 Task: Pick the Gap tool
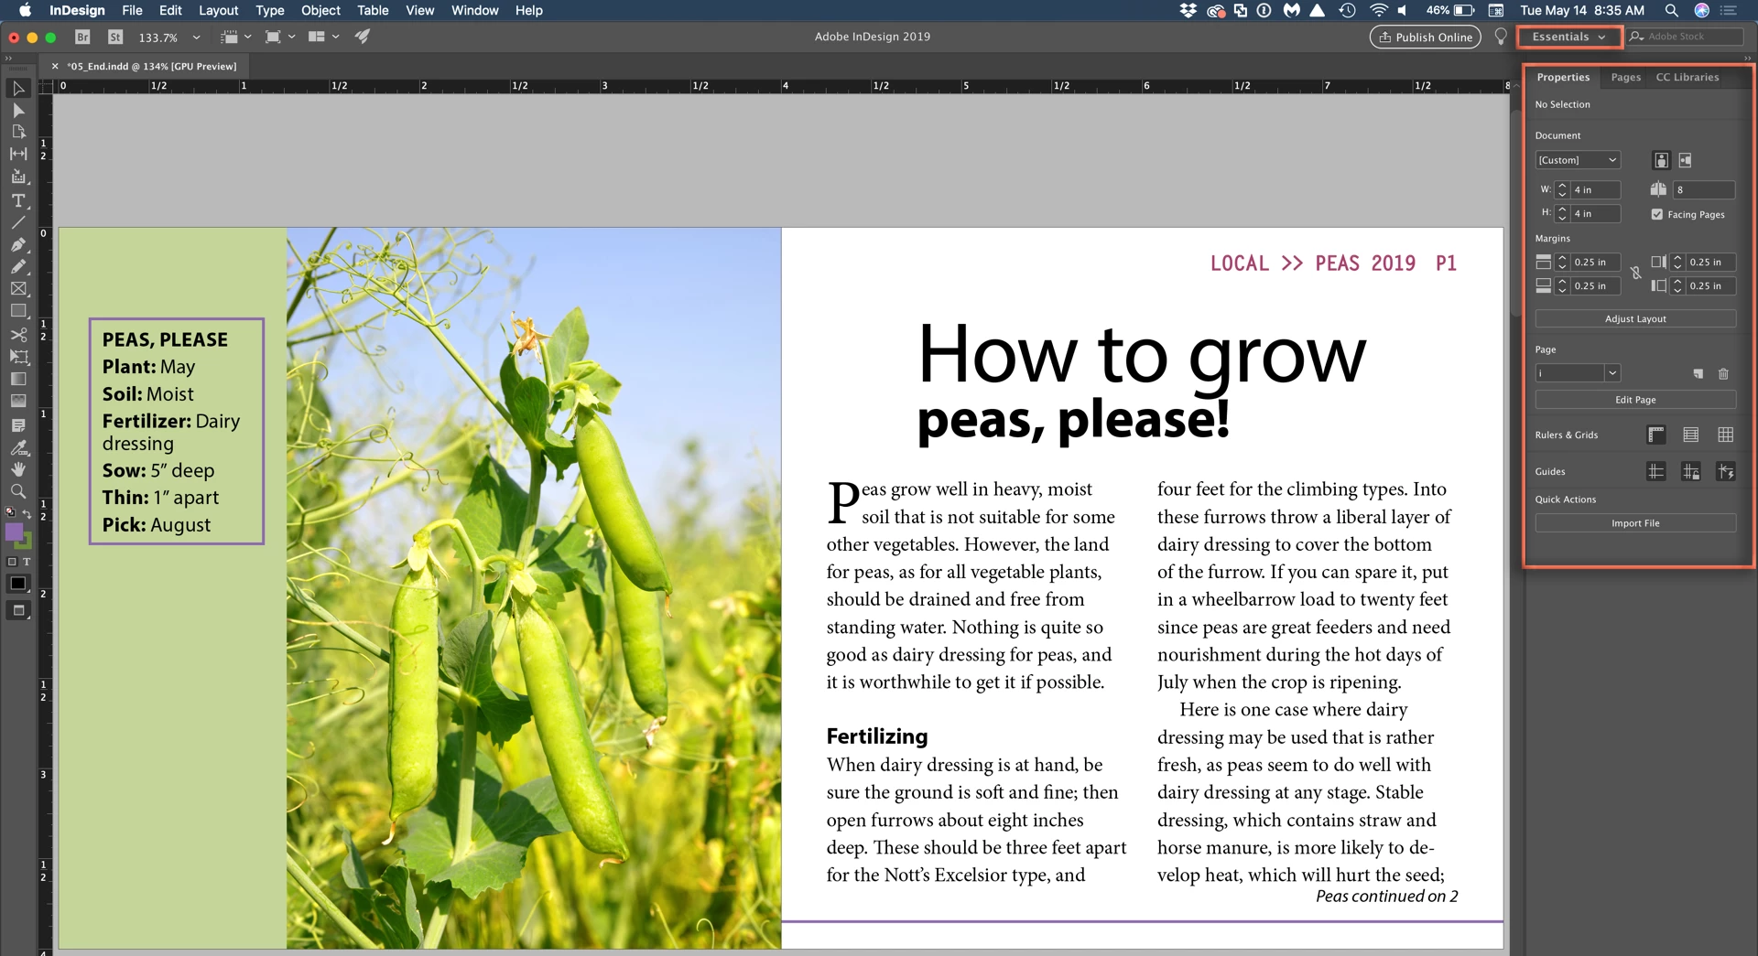(x=18, y=154)
